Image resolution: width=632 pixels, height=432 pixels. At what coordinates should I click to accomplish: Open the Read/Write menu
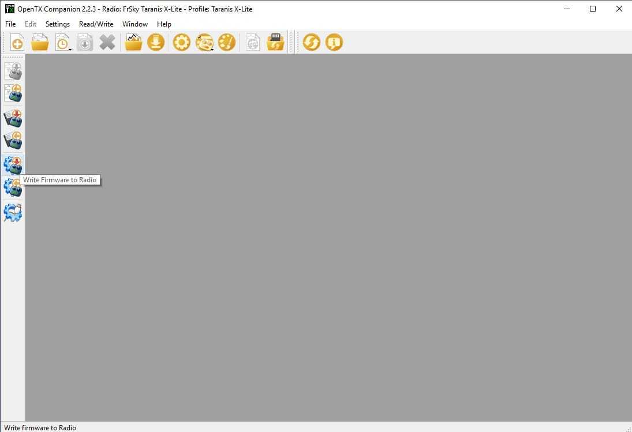pyautogui.click(x=96, y=24)
